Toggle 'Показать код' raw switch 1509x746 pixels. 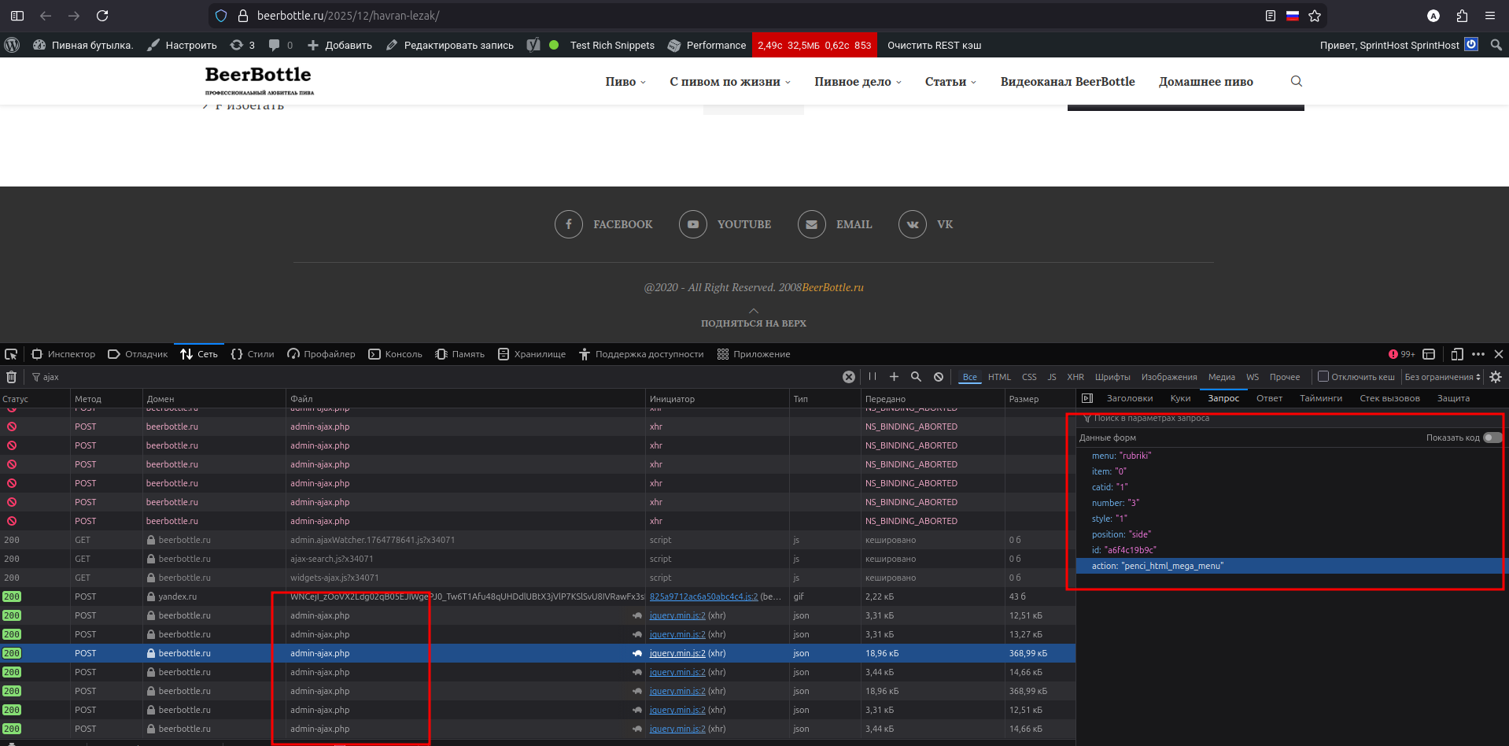pyautogui.click(x=1492, y=438)
